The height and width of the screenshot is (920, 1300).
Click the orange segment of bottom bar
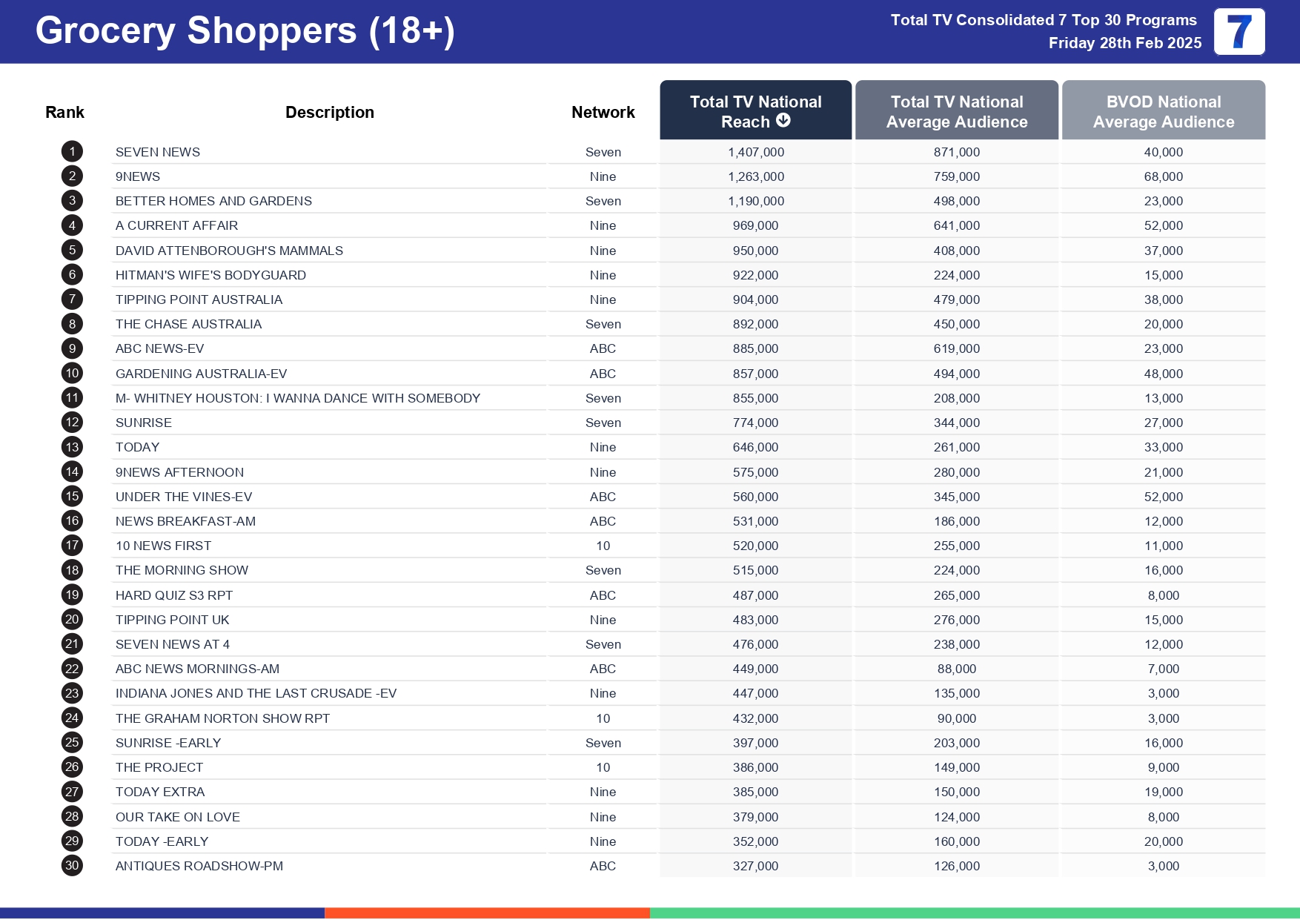point(487,913)
